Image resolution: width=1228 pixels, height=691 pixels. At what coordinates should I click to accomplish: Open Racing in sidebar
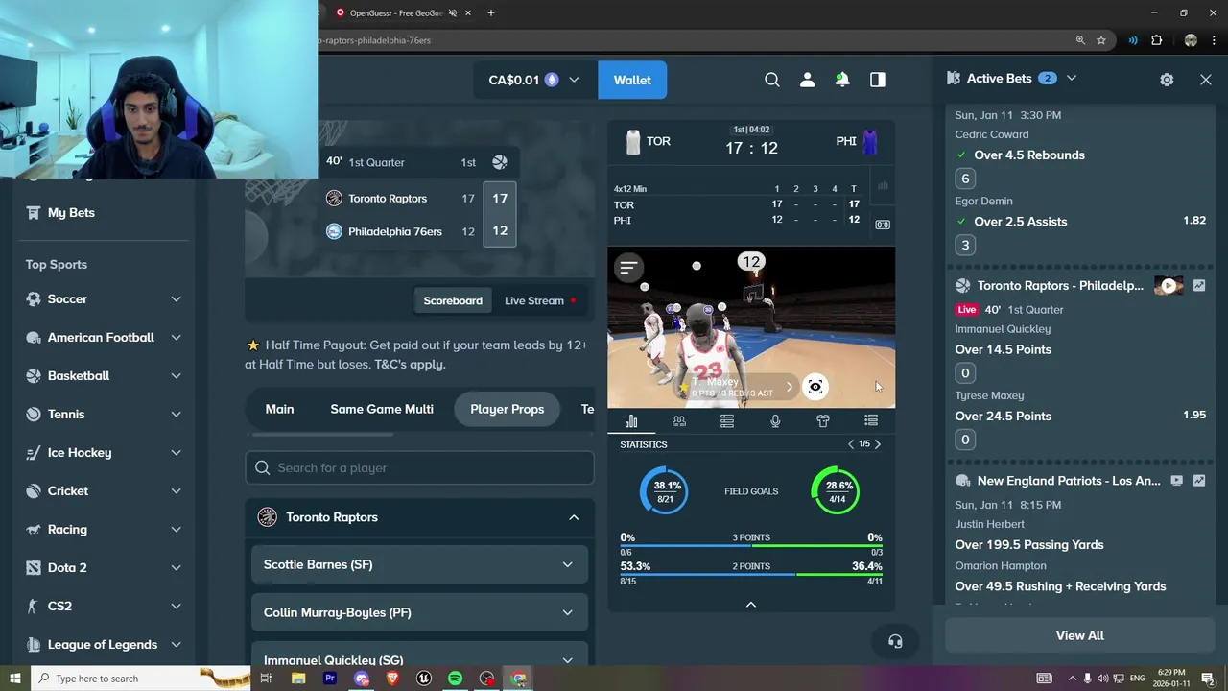point(67,529)
